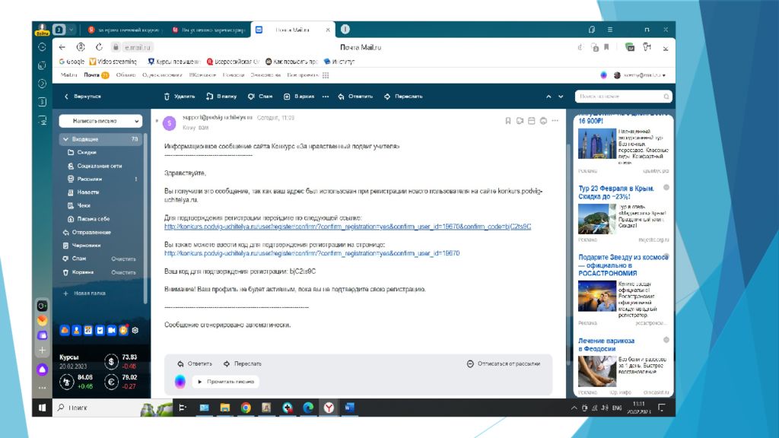Switch to the Вы успешно зарегистрированы tab
The height and width of the screenshot is (438, 779).
pyautogui.click(x=208, y=30)
